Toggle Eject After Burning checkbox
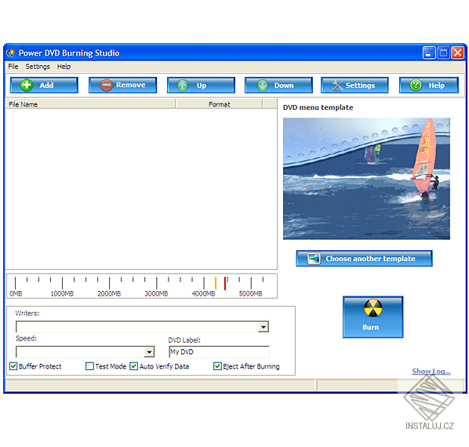Viewport: 469px width, 447px height. (217, 366)
